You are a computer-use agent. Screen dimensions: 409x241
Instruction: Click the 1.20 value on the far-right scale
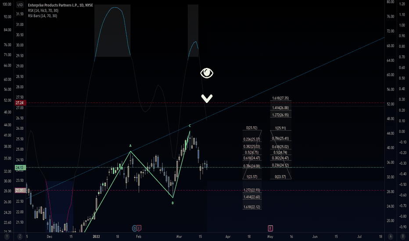pos(402,4)
